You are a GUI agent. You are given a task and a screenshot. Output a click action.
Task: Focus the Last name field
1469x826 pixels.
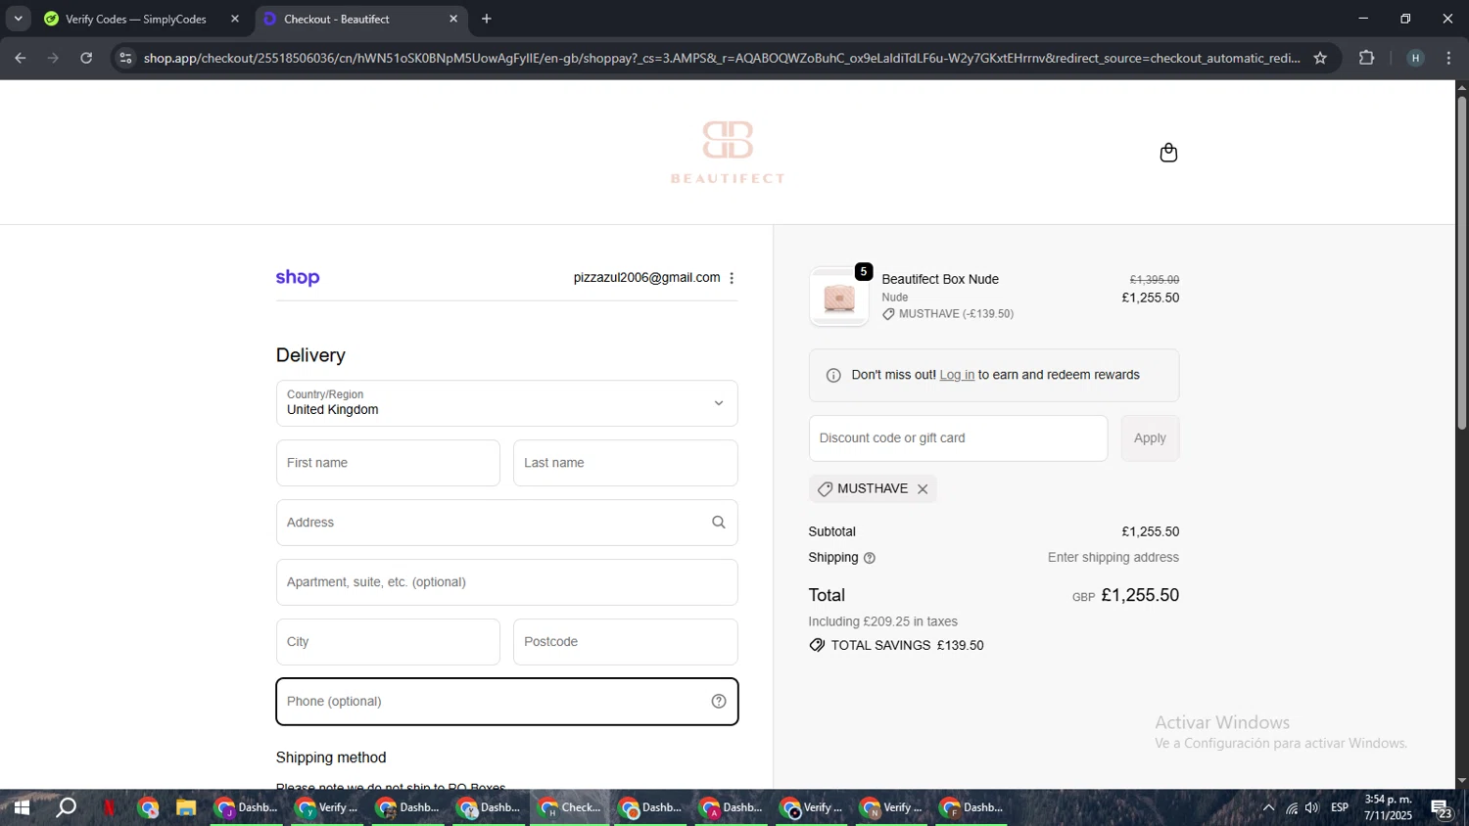(625, 463)
